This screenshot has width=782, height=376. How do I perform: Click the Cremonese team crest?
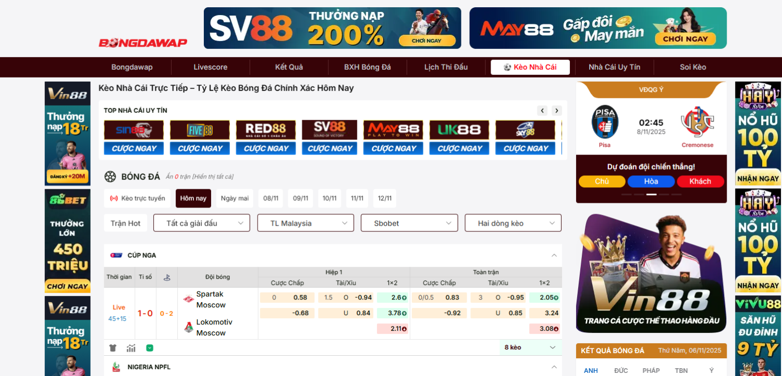697,122
